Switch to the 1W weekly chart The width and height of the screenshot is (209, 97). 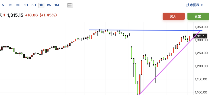coord(49,5)
